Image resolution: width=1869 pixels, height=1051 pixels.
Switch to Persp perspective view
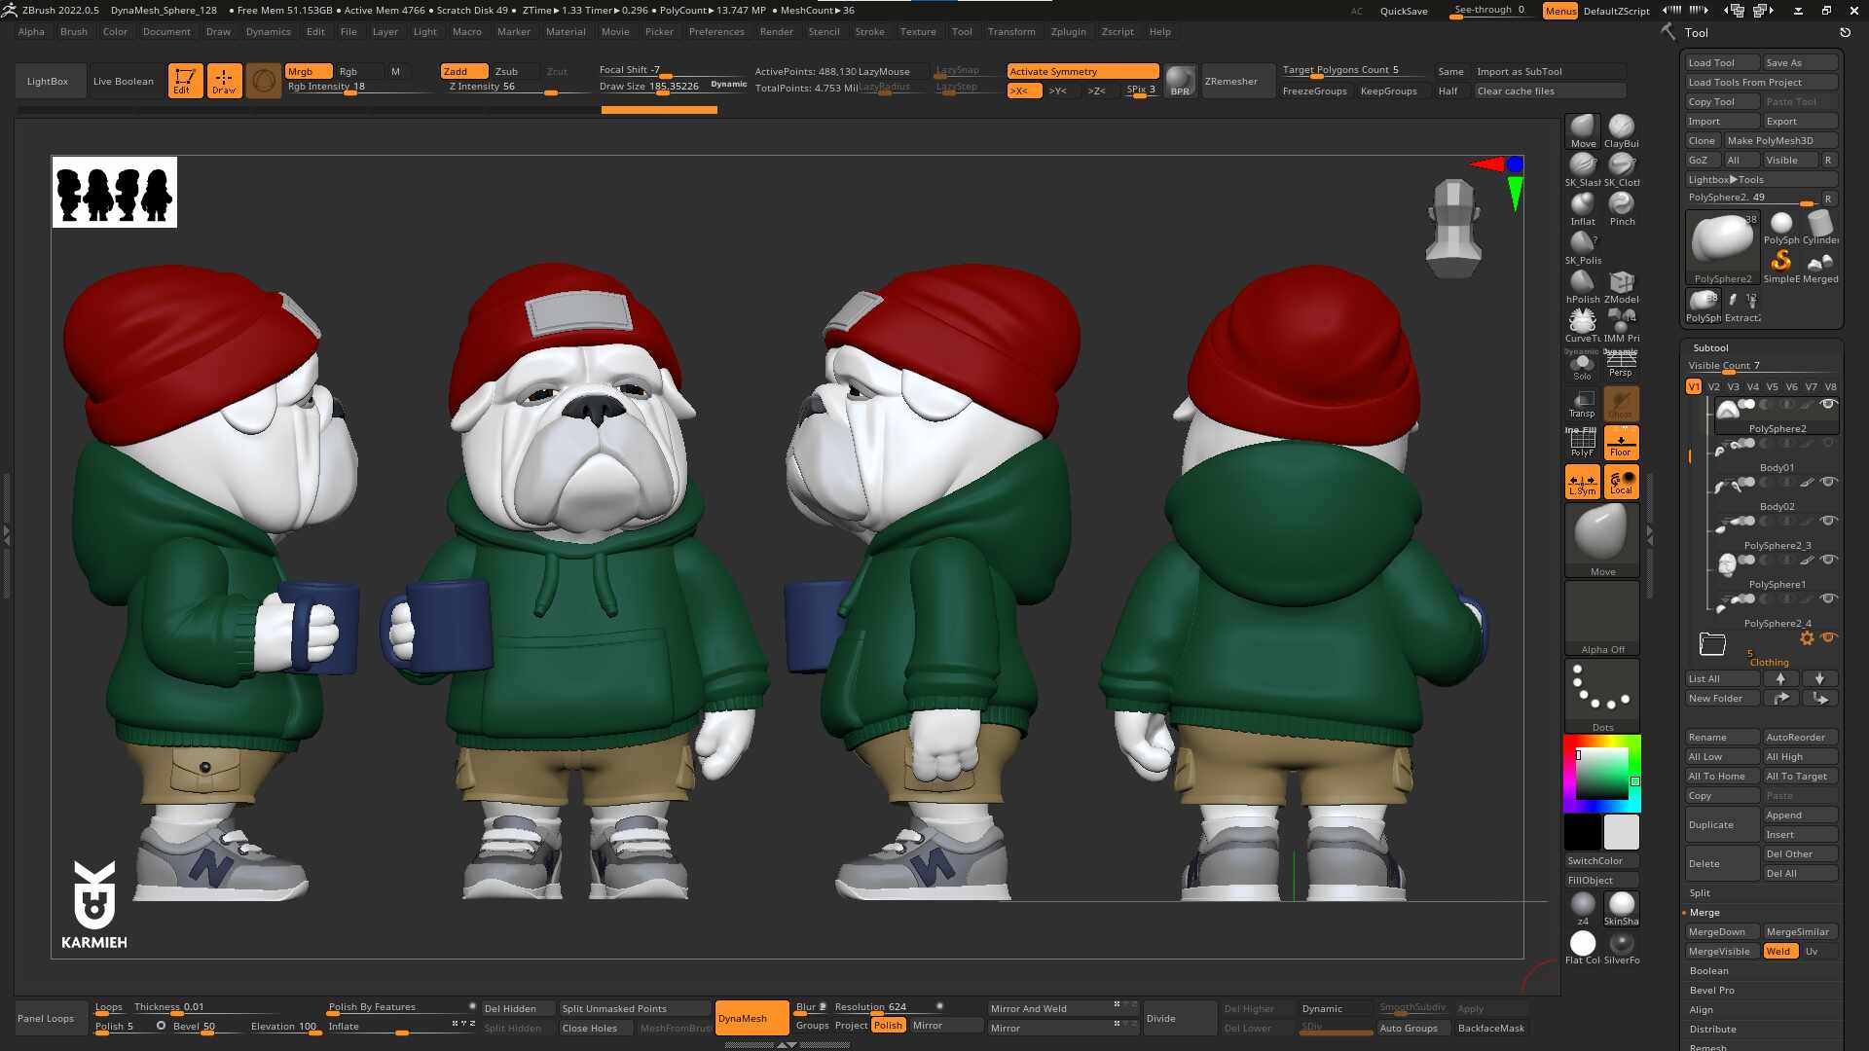(1621, 365)
